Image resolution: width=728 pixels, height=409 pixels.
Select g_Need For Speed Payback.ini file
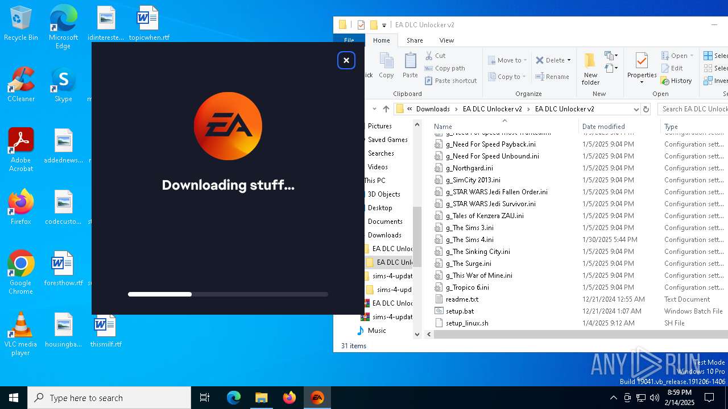[490, 144]
